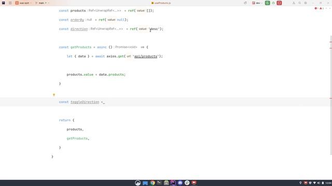332x186 pixels.
Task: Click the error stripe marker beside toggleDirection line
Action: coord(331,98)
